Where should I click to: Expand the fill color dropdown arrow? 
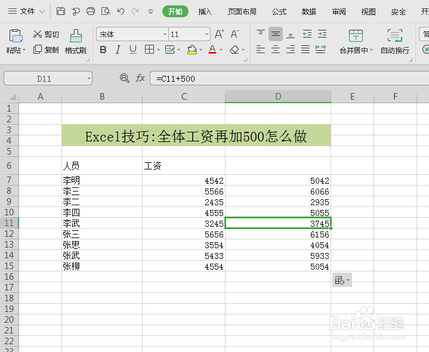200,50
